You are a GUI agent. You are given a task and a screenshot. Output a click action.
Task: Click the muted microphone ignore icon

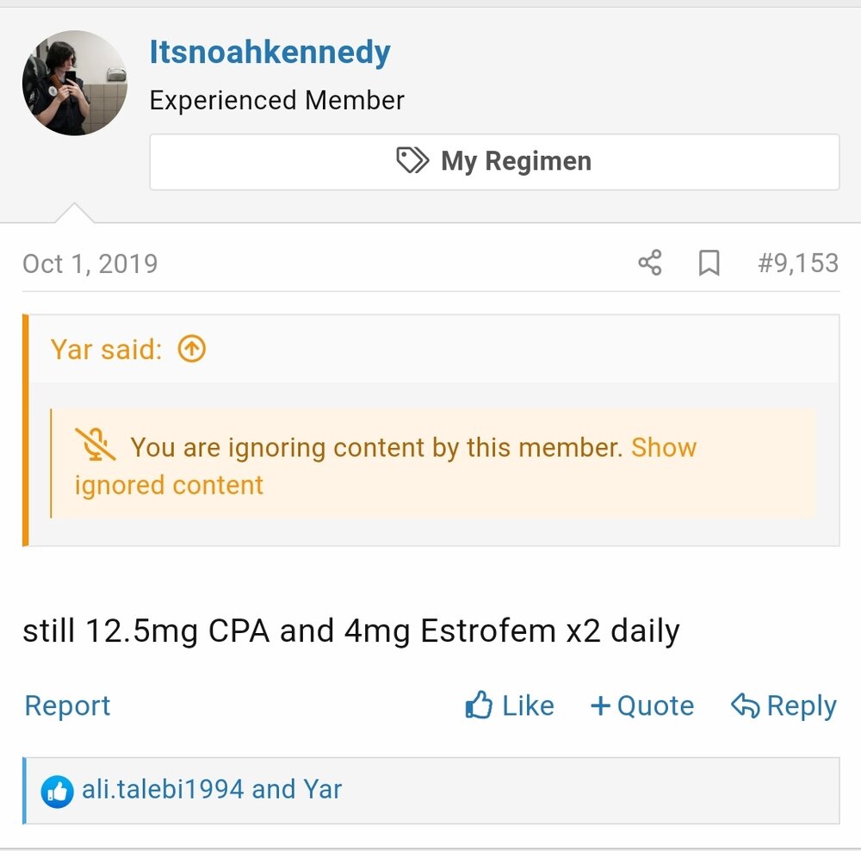tap(96, 445)
